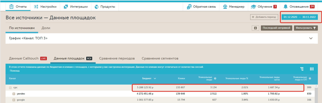
Task: Open the Последний непрямой attribution dropdown
Action: tap(276, 28)
